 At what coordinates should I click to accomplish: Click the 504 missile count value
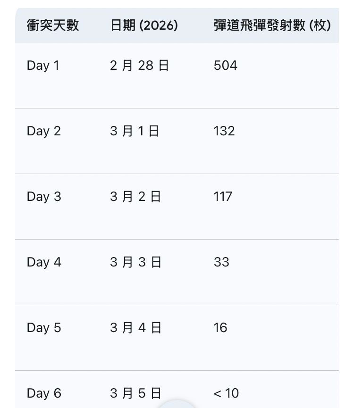(225, 66)
